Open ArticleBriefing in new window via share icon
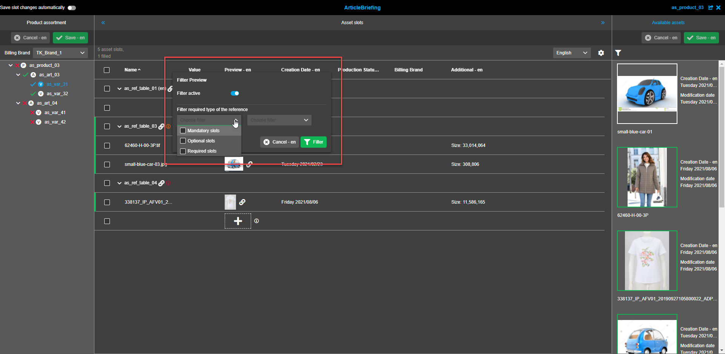The image size is (725, 354). coord(711,8)
